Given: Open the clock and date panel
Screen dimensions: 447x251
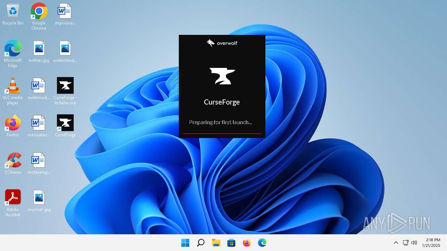Looking at the screenshot, I should (x=431, y=243).
